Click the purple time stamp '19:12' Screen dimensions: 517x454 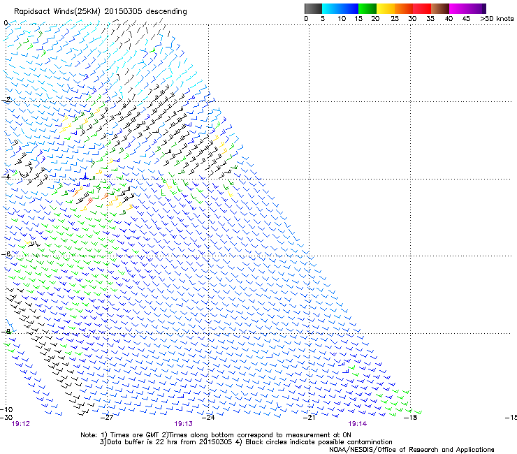(x=20, y=424)
